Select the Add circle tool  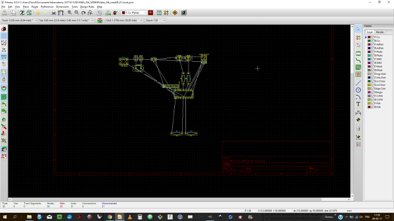pyautogui.click(x=358, y=90)
